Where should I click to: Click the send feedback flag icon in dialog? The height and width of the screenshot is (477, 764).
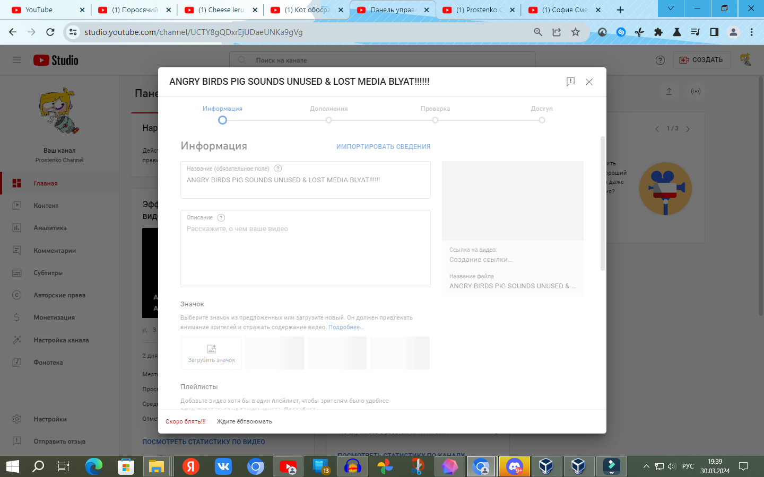(x=570, y=82)
